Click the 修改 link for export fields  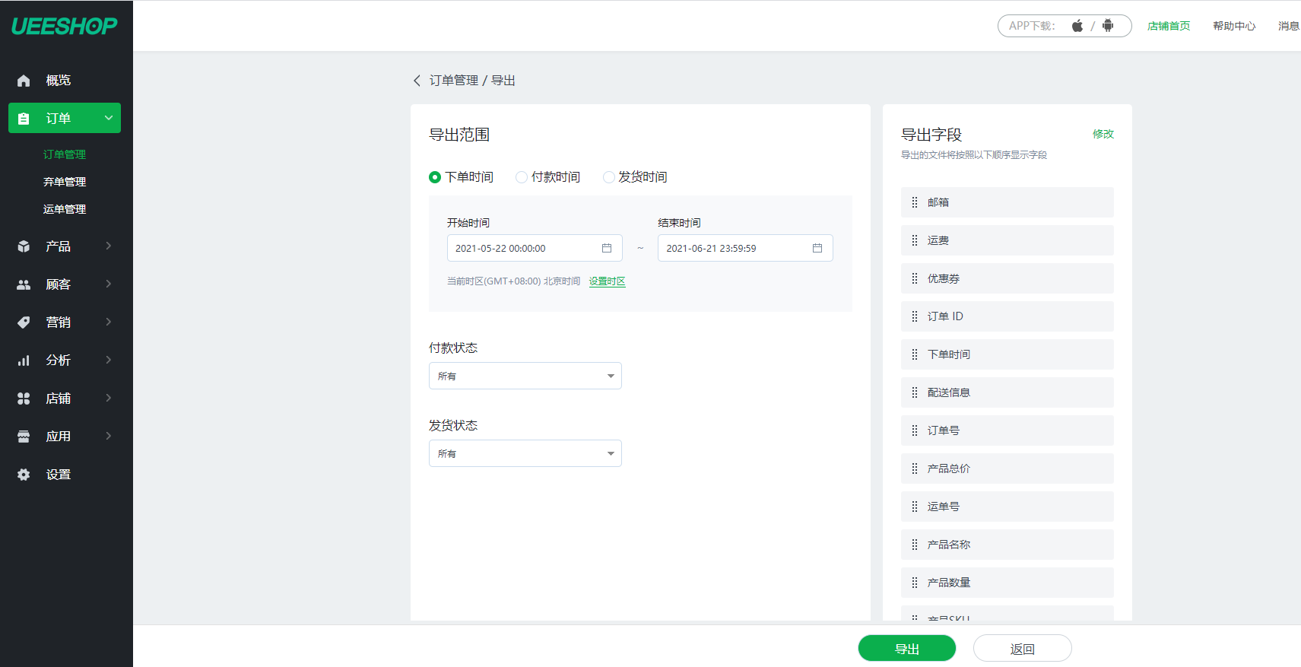1103,134
